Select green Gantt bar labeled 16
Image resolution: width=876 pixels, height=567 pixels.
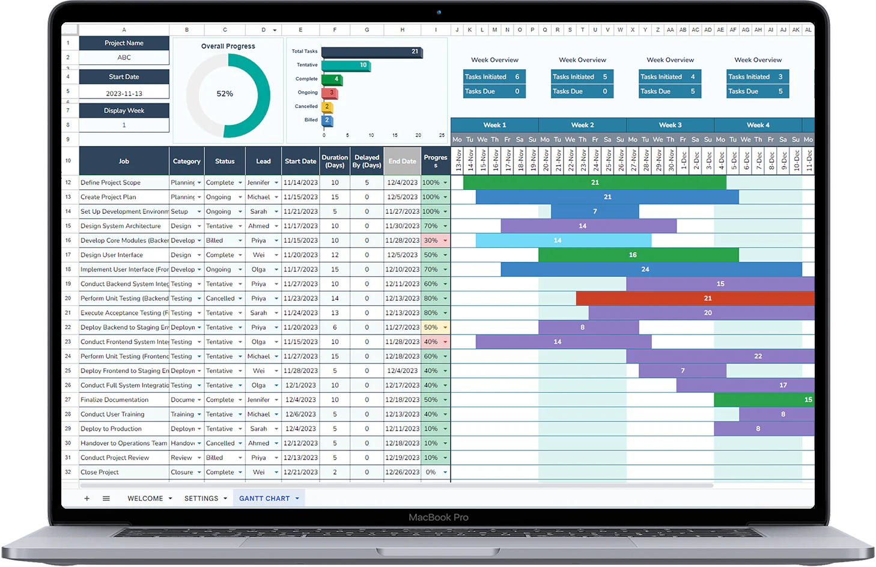tap(639, 255)
